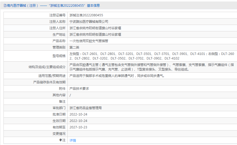The height and width of the screenshot is (145, 237).
Task: Open the 详情 link
Action: tap(73, 140)
